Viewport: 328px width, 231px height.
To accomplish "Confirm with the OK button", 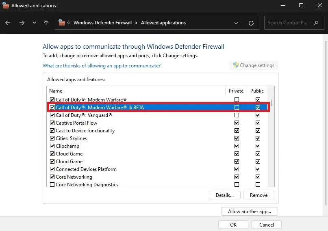I will pyautogui.click(x=233, y=225).
